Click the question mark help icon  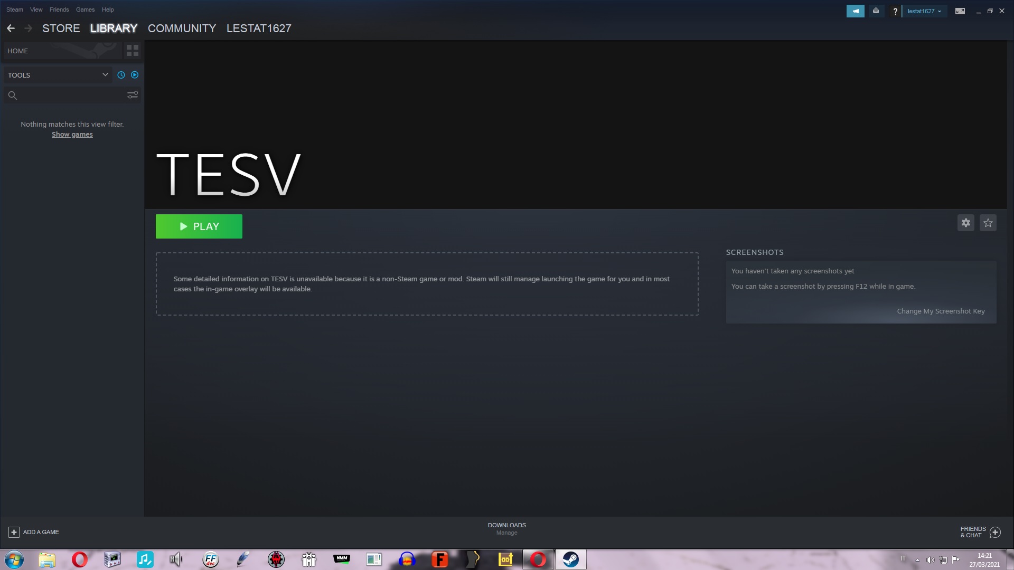click(x=895, y=11)
